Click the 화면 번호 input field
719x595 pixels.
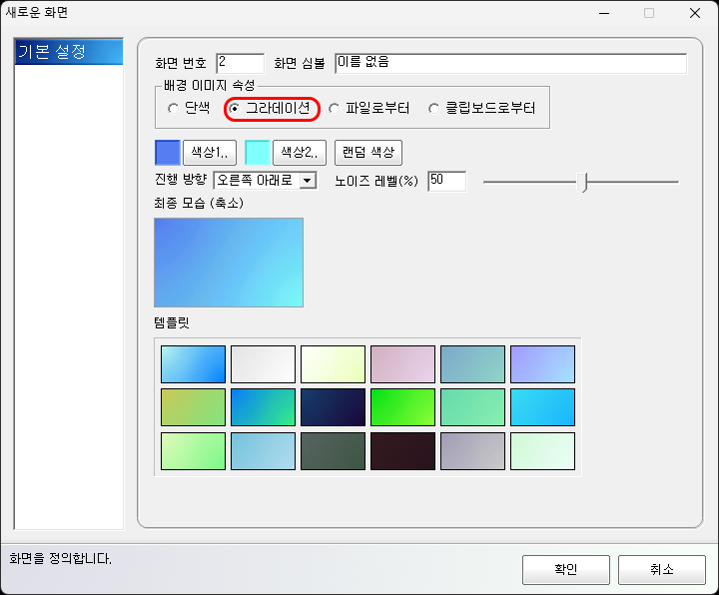click(240, 64)
